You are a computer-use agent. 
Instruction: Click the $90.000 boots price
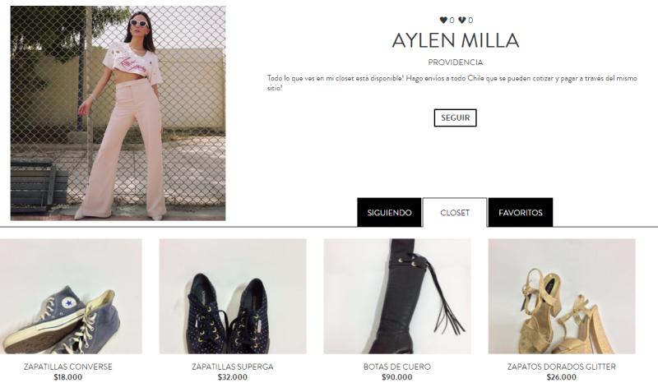coord(397,377)
